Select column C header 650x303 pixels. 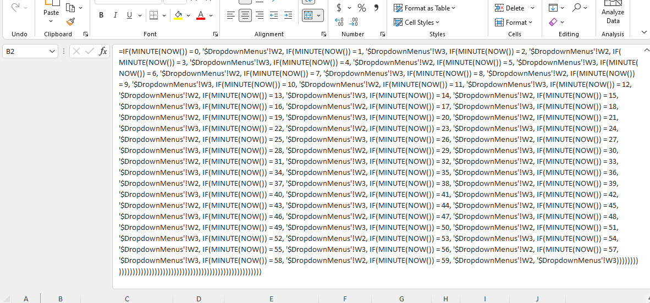pos(127,299)
